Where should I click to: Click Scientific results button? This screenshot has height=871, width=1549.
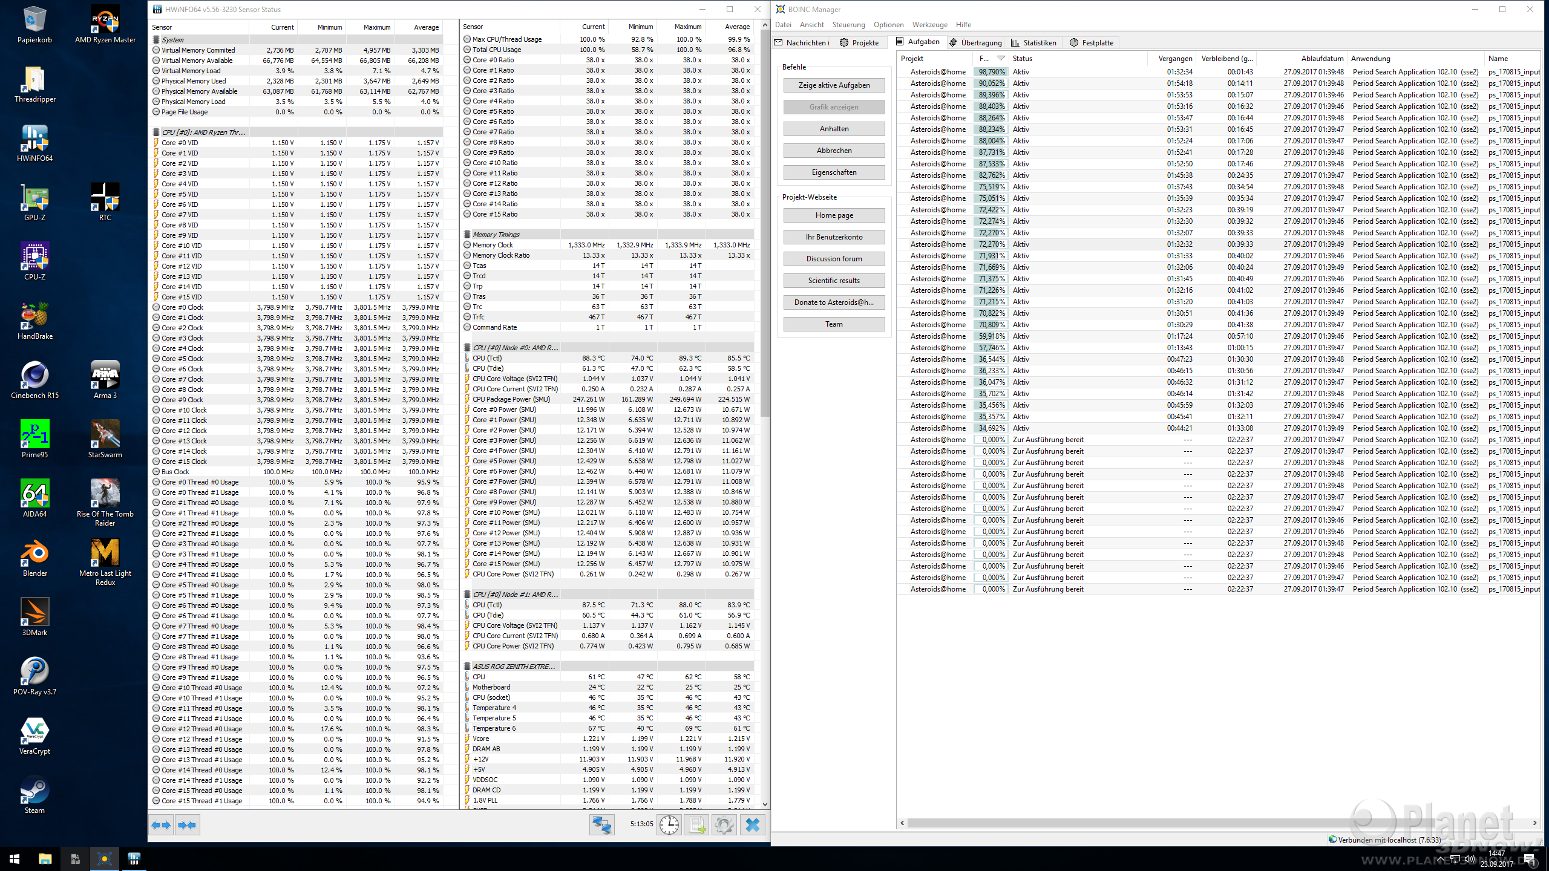click(834, 281)
